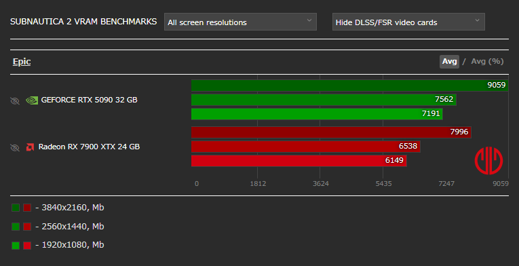Click the NVIDIA logo icon

(32, 100)
